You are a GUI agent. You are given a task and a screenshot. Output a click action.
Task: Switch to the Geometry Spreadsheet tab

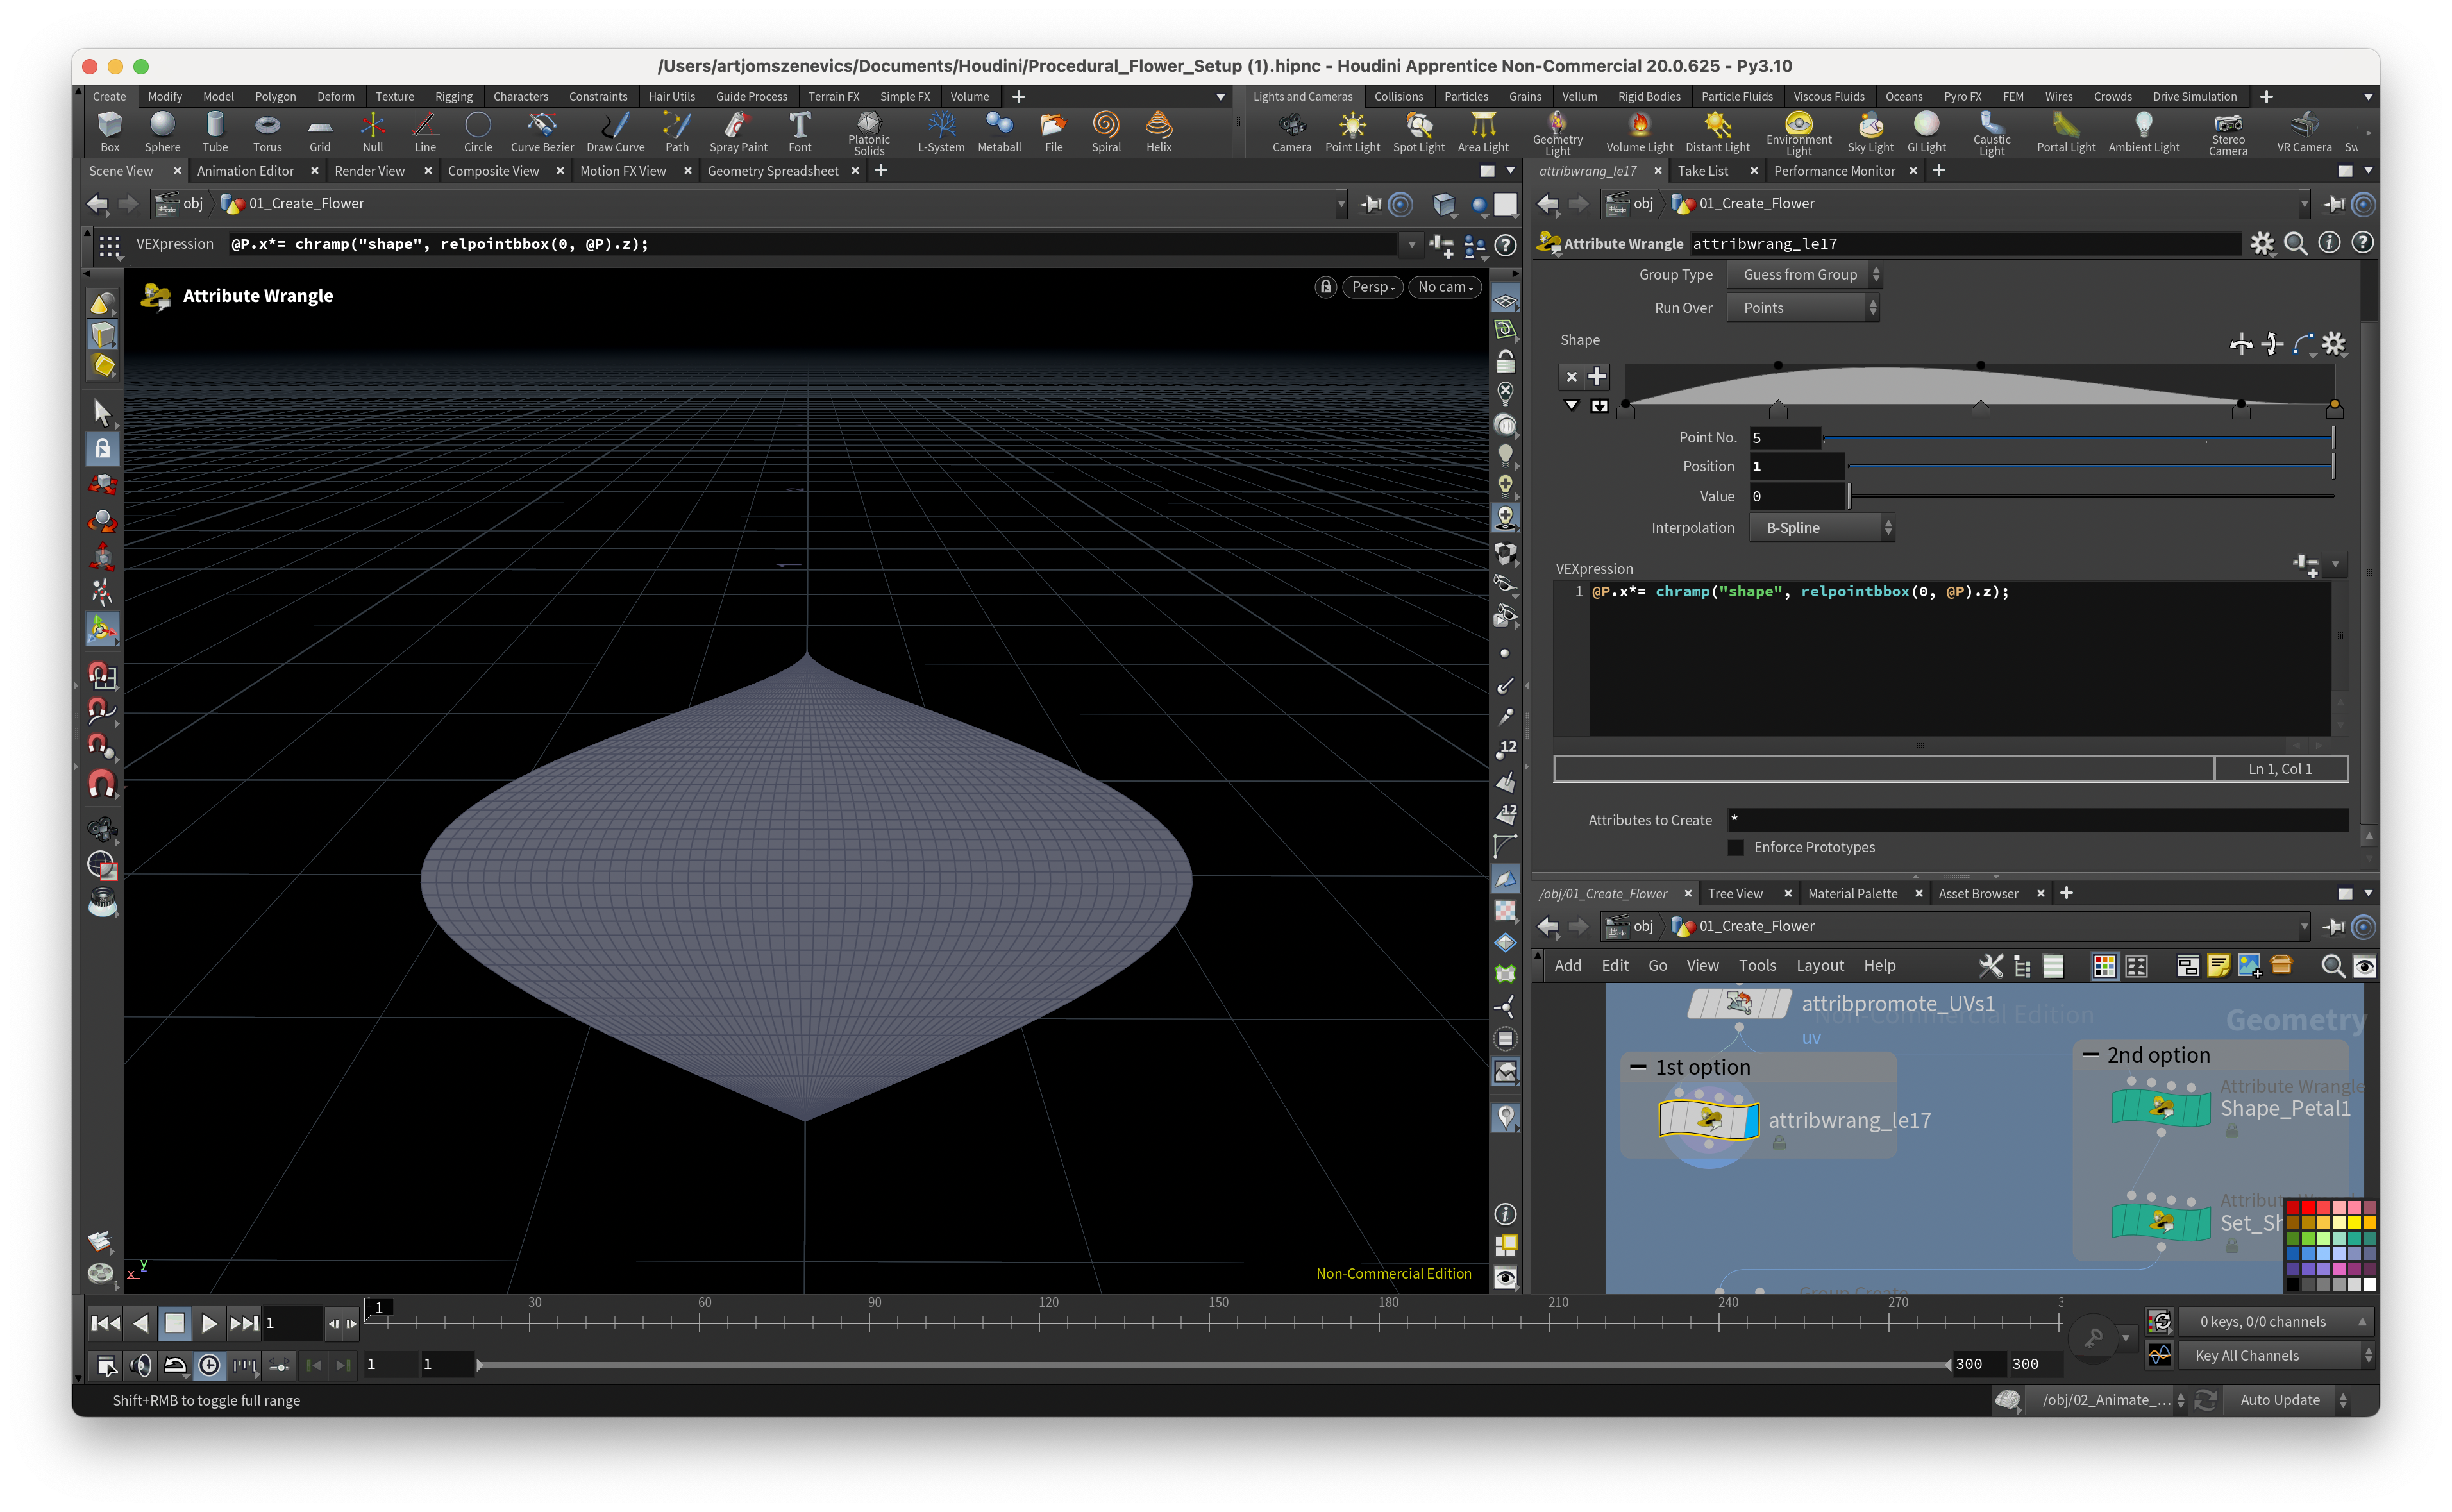[772, 171]
